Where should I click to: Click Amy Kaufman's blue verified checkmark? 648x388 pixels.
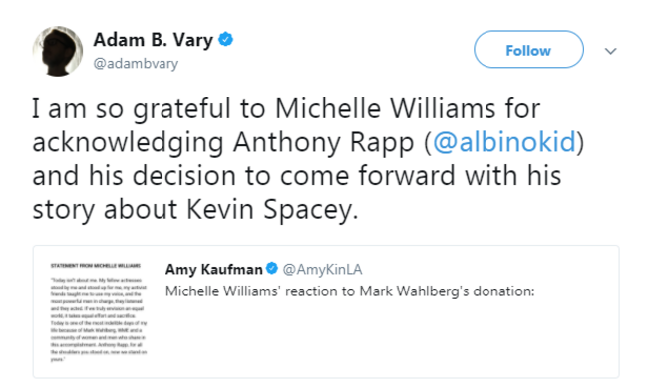click(x=272, y=268)
